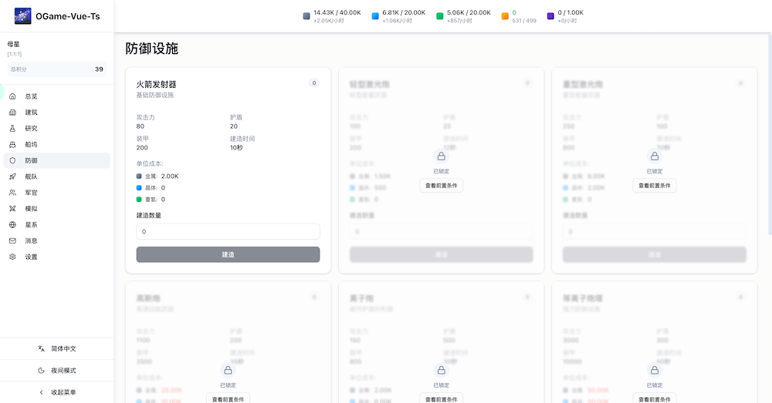Toggle 夜间模式 night mode

(57, 371)
